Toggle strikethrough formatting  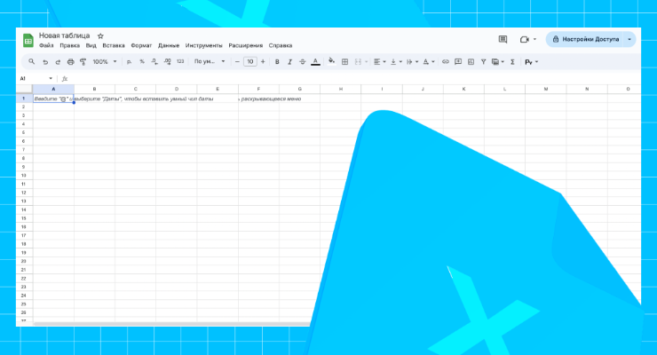click(302, 62)
